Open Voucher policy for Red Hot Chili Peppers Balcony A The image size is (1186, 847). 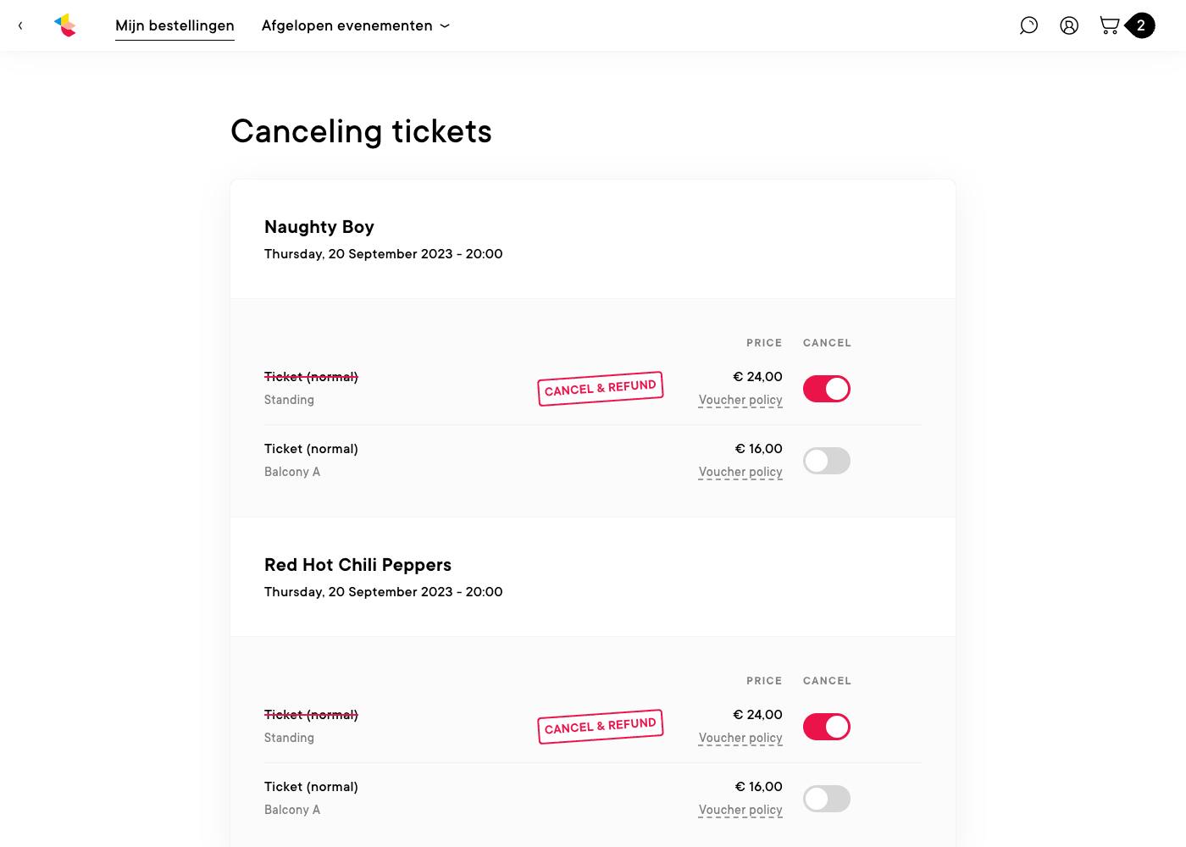[x=740, y=810]
